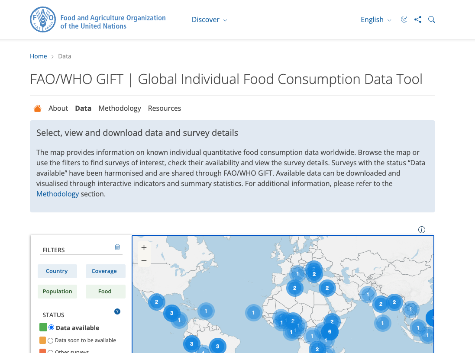Open the share options icon
The height and width of the screenshot is (353, 475).
coord(417,19)
